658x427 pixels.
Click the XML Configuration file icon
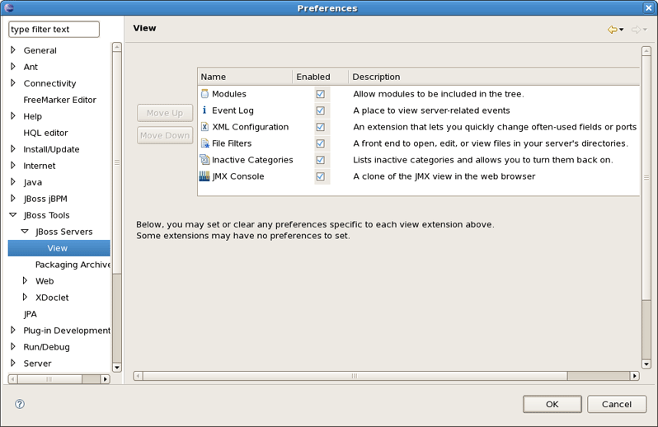pos(204,127)
